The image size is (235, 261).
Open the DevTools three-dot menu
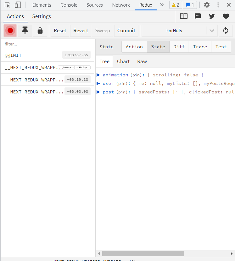(x=218, y=5)
